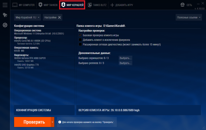The image size is (206, 130).
Task: Click the Мир Танков shield icon
Action: click(40, 5)
